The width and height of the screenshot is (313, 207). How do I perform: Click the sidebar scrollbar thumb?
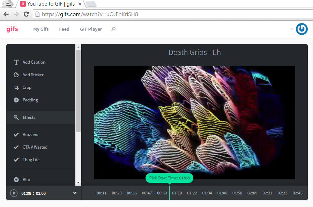tap(78, 91)
